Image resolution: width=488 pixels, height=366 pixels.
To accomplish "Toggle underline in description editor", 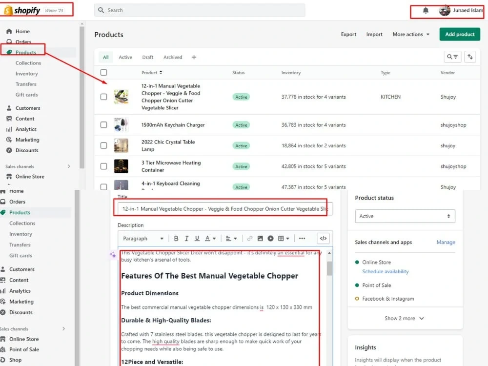I will (x=197, y=239).
